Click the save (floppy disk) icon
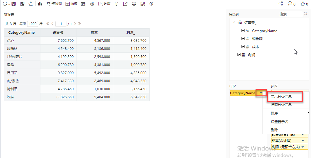Screen dimensions: 311x158 click(14, 4)
